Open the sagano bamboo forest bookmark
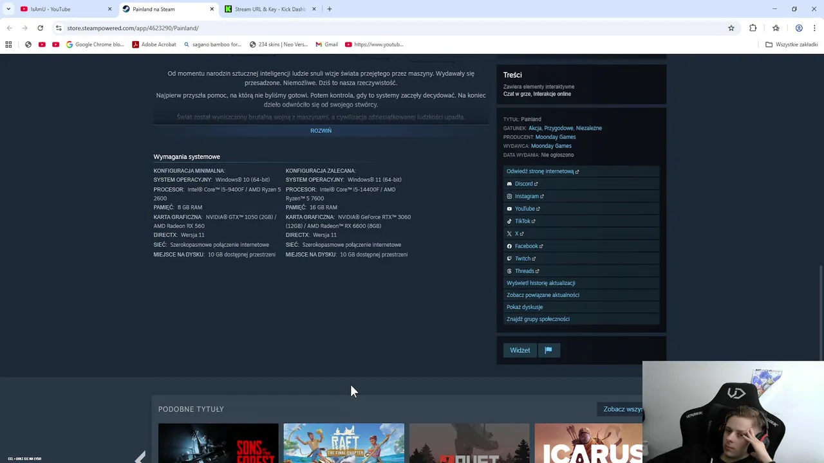 click(x=212, y=44)
